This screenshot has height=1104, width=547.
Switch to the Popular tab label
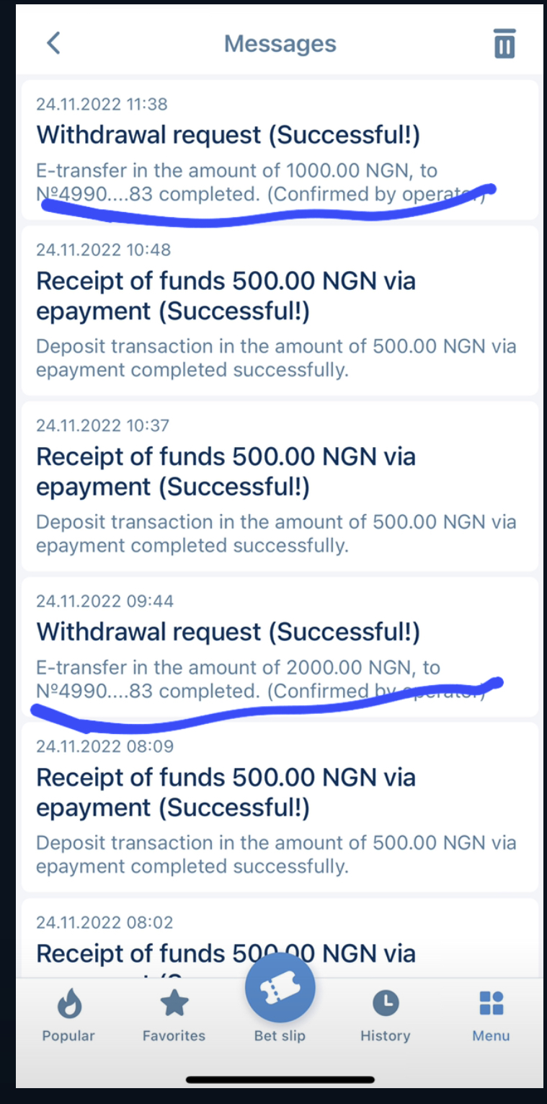[x=68, y=1035]
